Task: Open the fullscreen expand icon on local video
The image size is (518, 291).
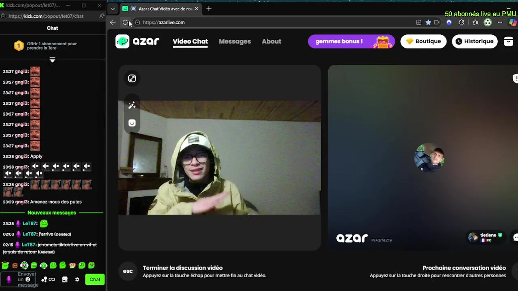Action: [132, 78]
